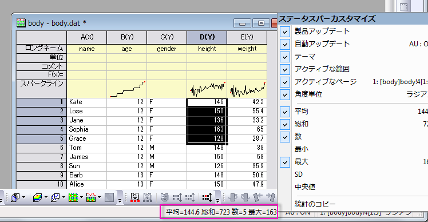The image size is (428, 222).
Task: Click weight cell 42.2
Action: pyautogui.click(x=247, y=102)
